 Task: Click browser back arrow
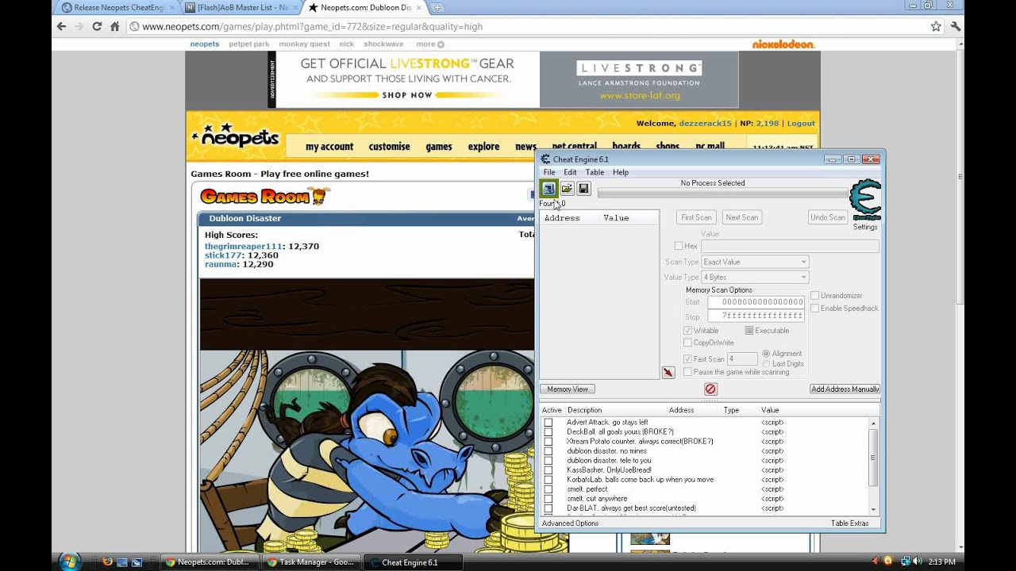click(61, 26)
